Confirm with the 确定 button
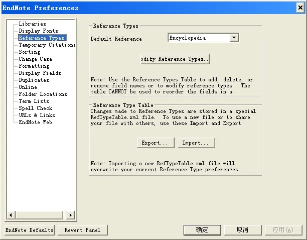The image size is (307, 240). click(202, 230)
